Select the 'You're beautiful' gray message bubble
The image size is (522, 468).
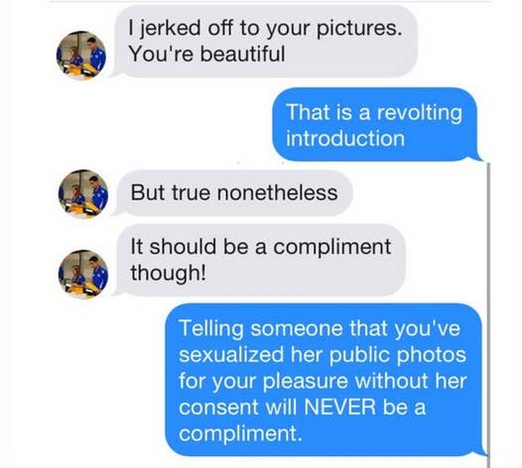click(265, 42)
